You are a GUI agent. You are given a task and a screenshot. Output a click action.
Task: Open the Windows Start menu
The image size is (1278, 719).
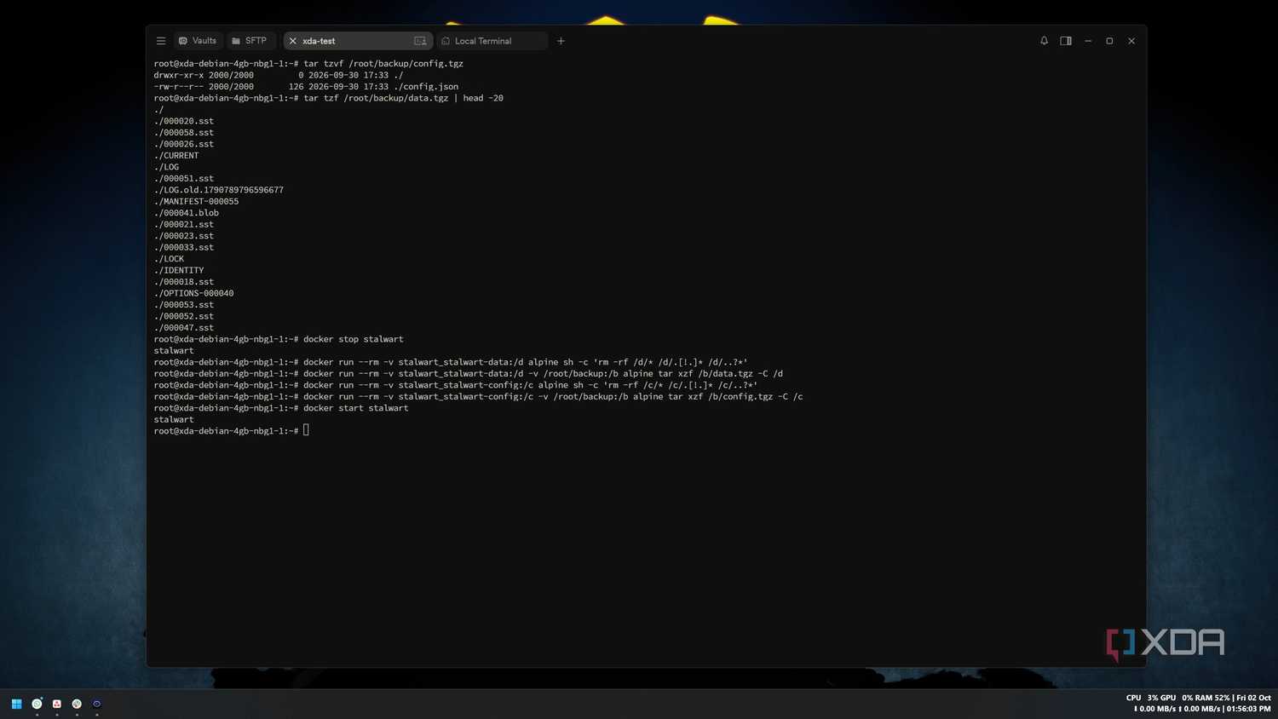coord(16,704)
